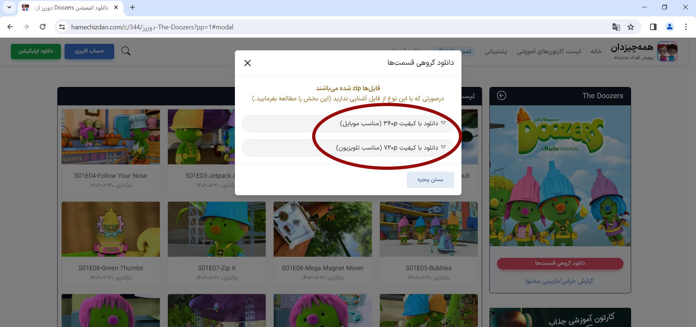Image resolution: width=696 pixels, height=327 pixels.
Task: Click the 'S01E07-Zip It' title text
Action: pos(217,268)
